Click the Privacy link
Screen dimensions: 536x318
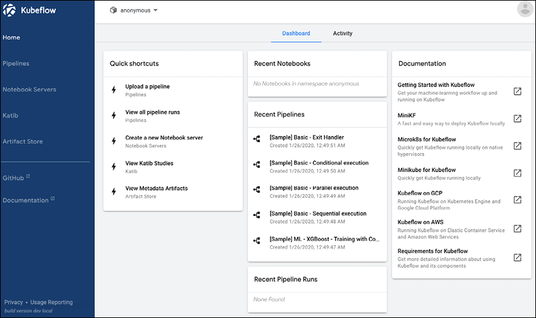pyautogui.click(x=14, y=302)
